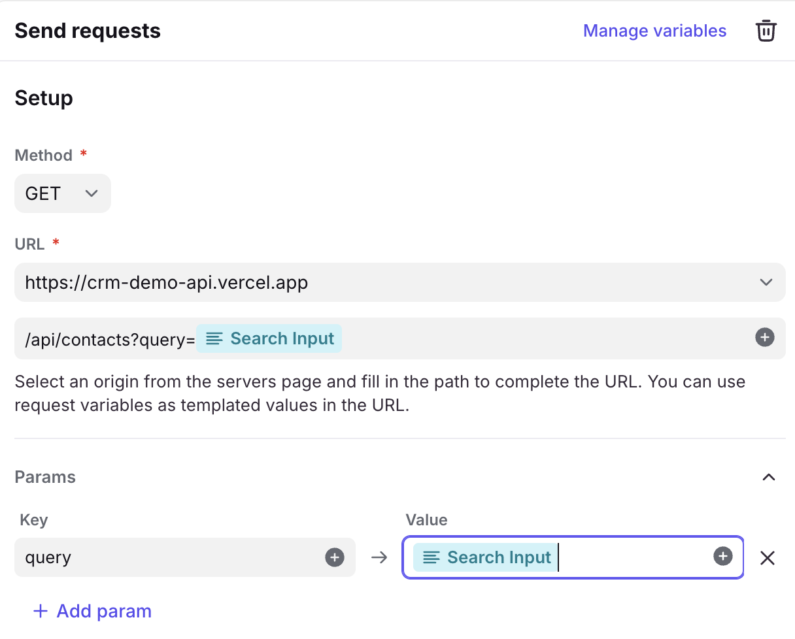Select Search Input variable chip in Value field

pos(486,557)
